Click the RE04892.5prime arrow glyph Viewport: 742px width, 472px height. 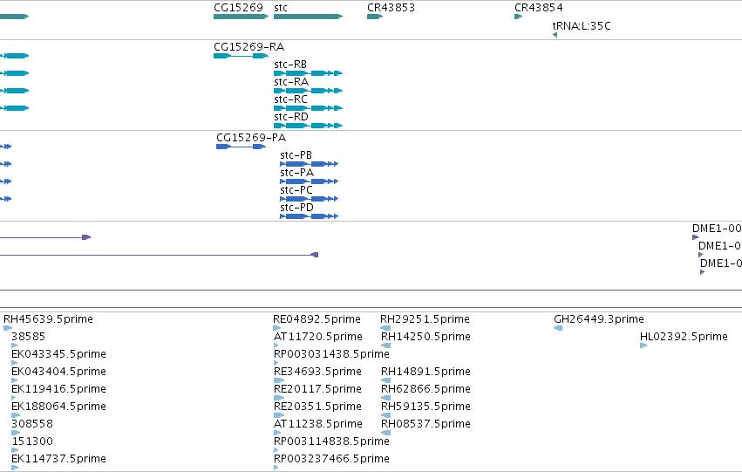[276, 328]
